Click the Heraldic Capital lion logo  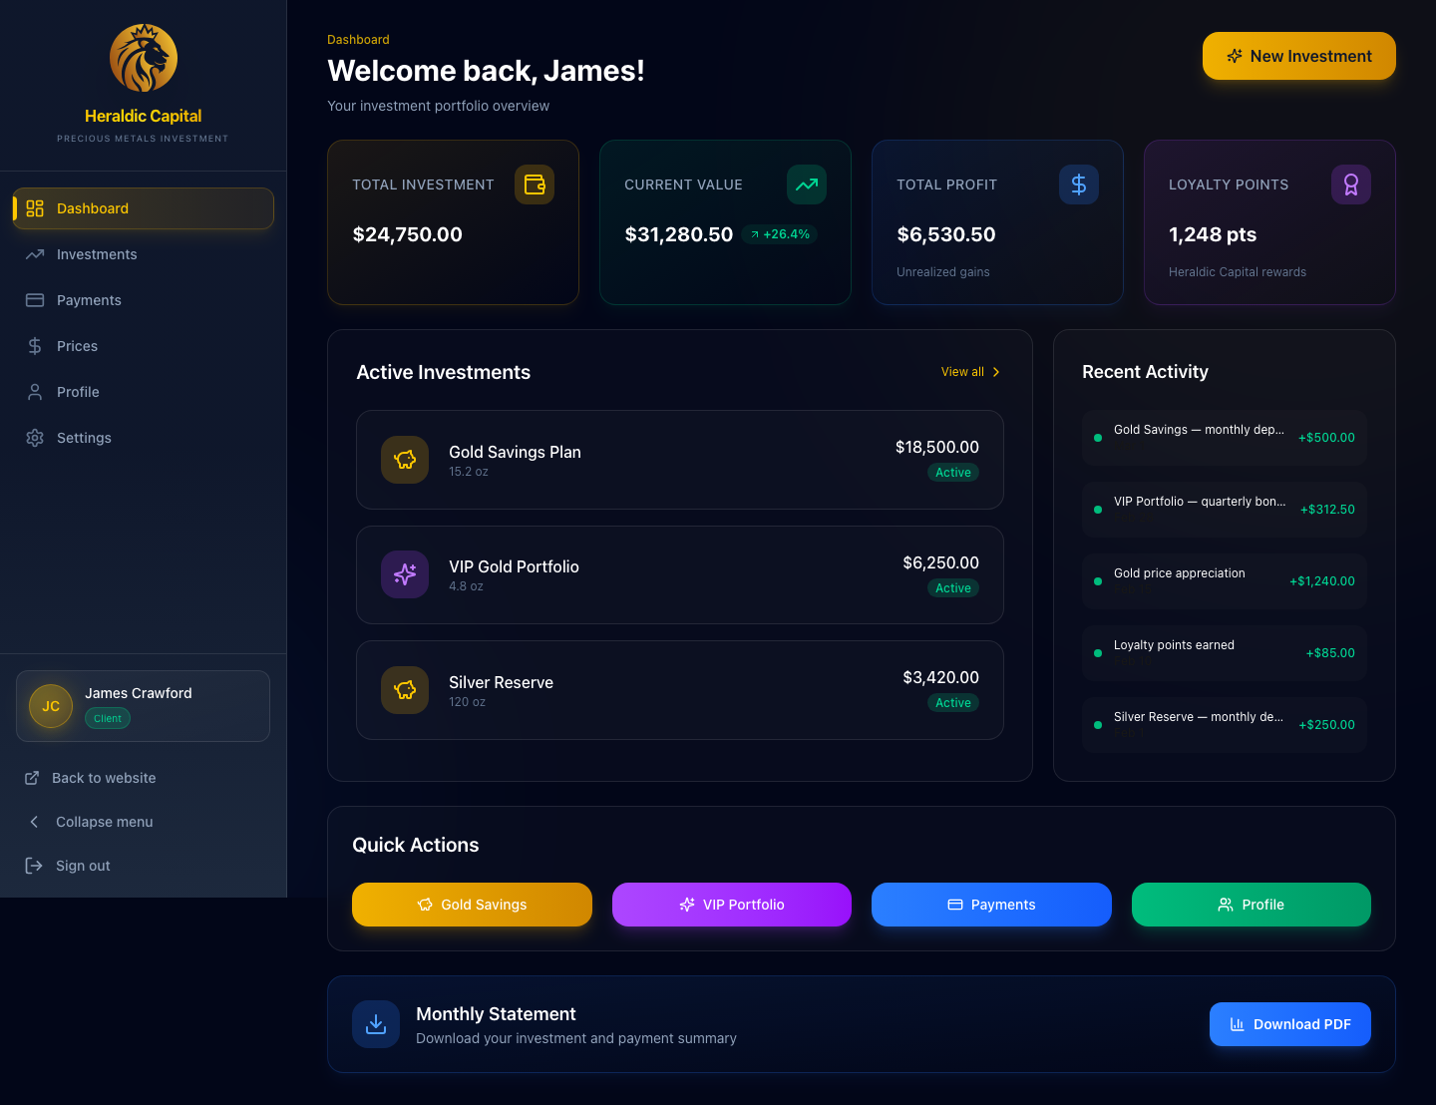(x=143, y=58)
